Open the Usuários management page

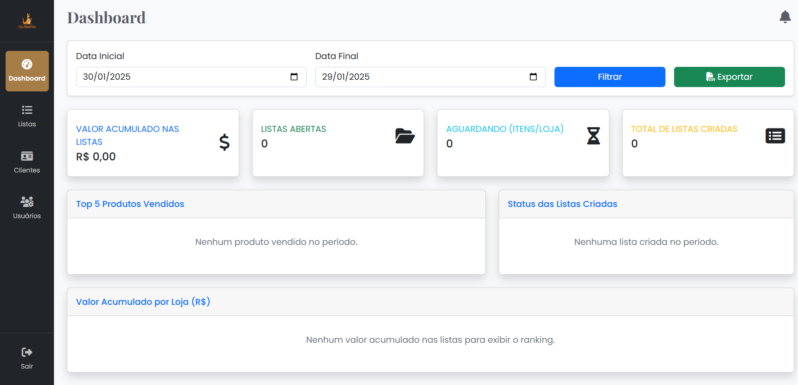tap(27, 208)
